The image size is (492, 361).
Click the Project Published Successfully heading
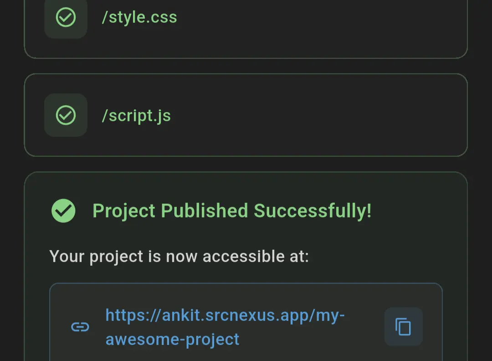pos(232,211)
